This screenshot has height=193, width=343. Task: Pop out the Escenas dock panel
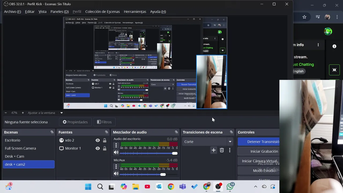52,132
